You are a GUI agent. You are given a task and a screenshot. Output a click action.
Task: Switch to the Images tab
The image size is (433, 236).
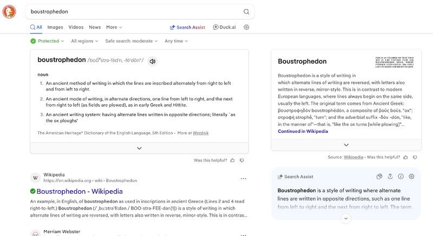(55, 27)
